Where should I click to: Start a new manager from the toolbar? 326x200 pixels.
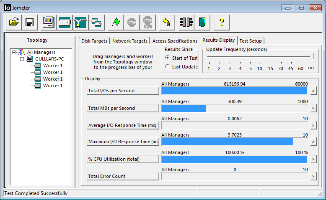click(49, 23)
